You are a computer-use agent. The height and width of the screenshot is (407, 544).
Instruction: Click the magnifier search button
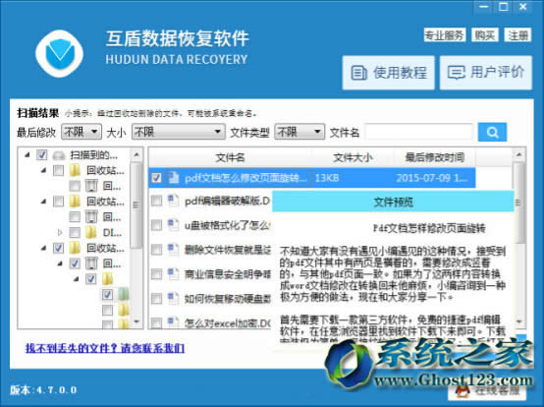coord(492,132)
